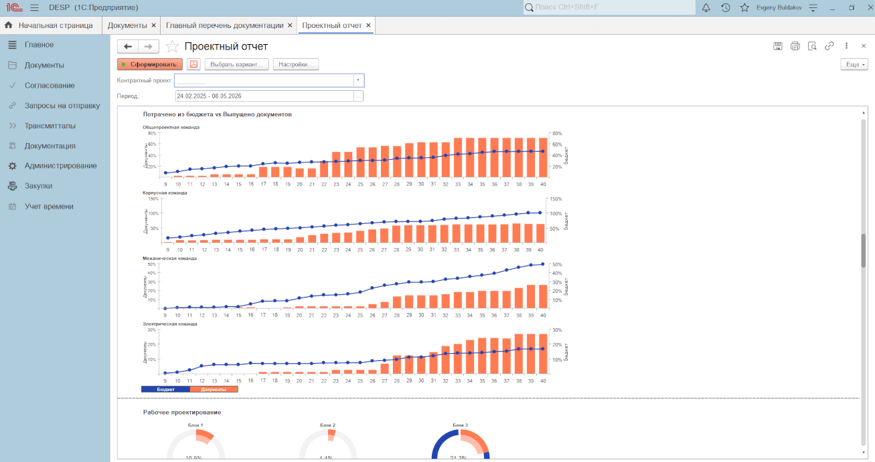Click the PDF export icon button
875x462 pixels.
pos(193,64)
